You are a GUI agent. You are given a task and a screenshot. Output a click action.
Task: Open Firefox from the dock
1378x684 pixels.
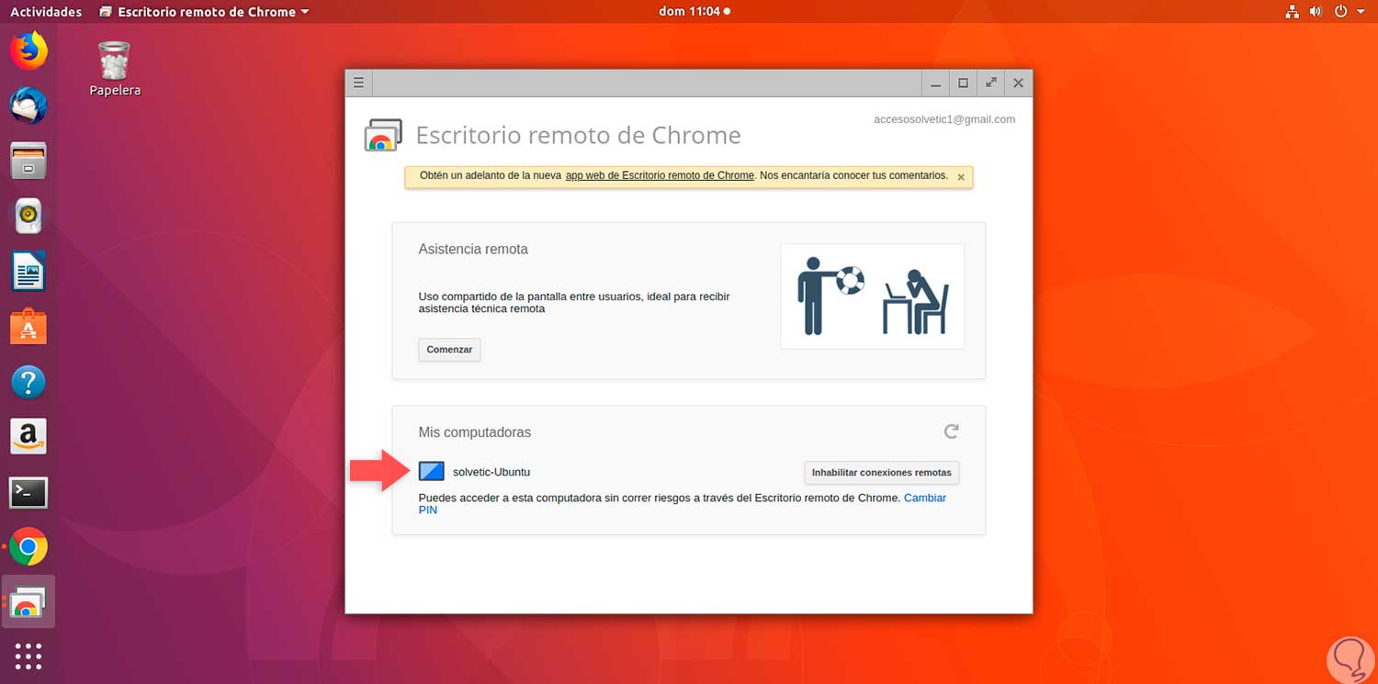pos(28,50)
